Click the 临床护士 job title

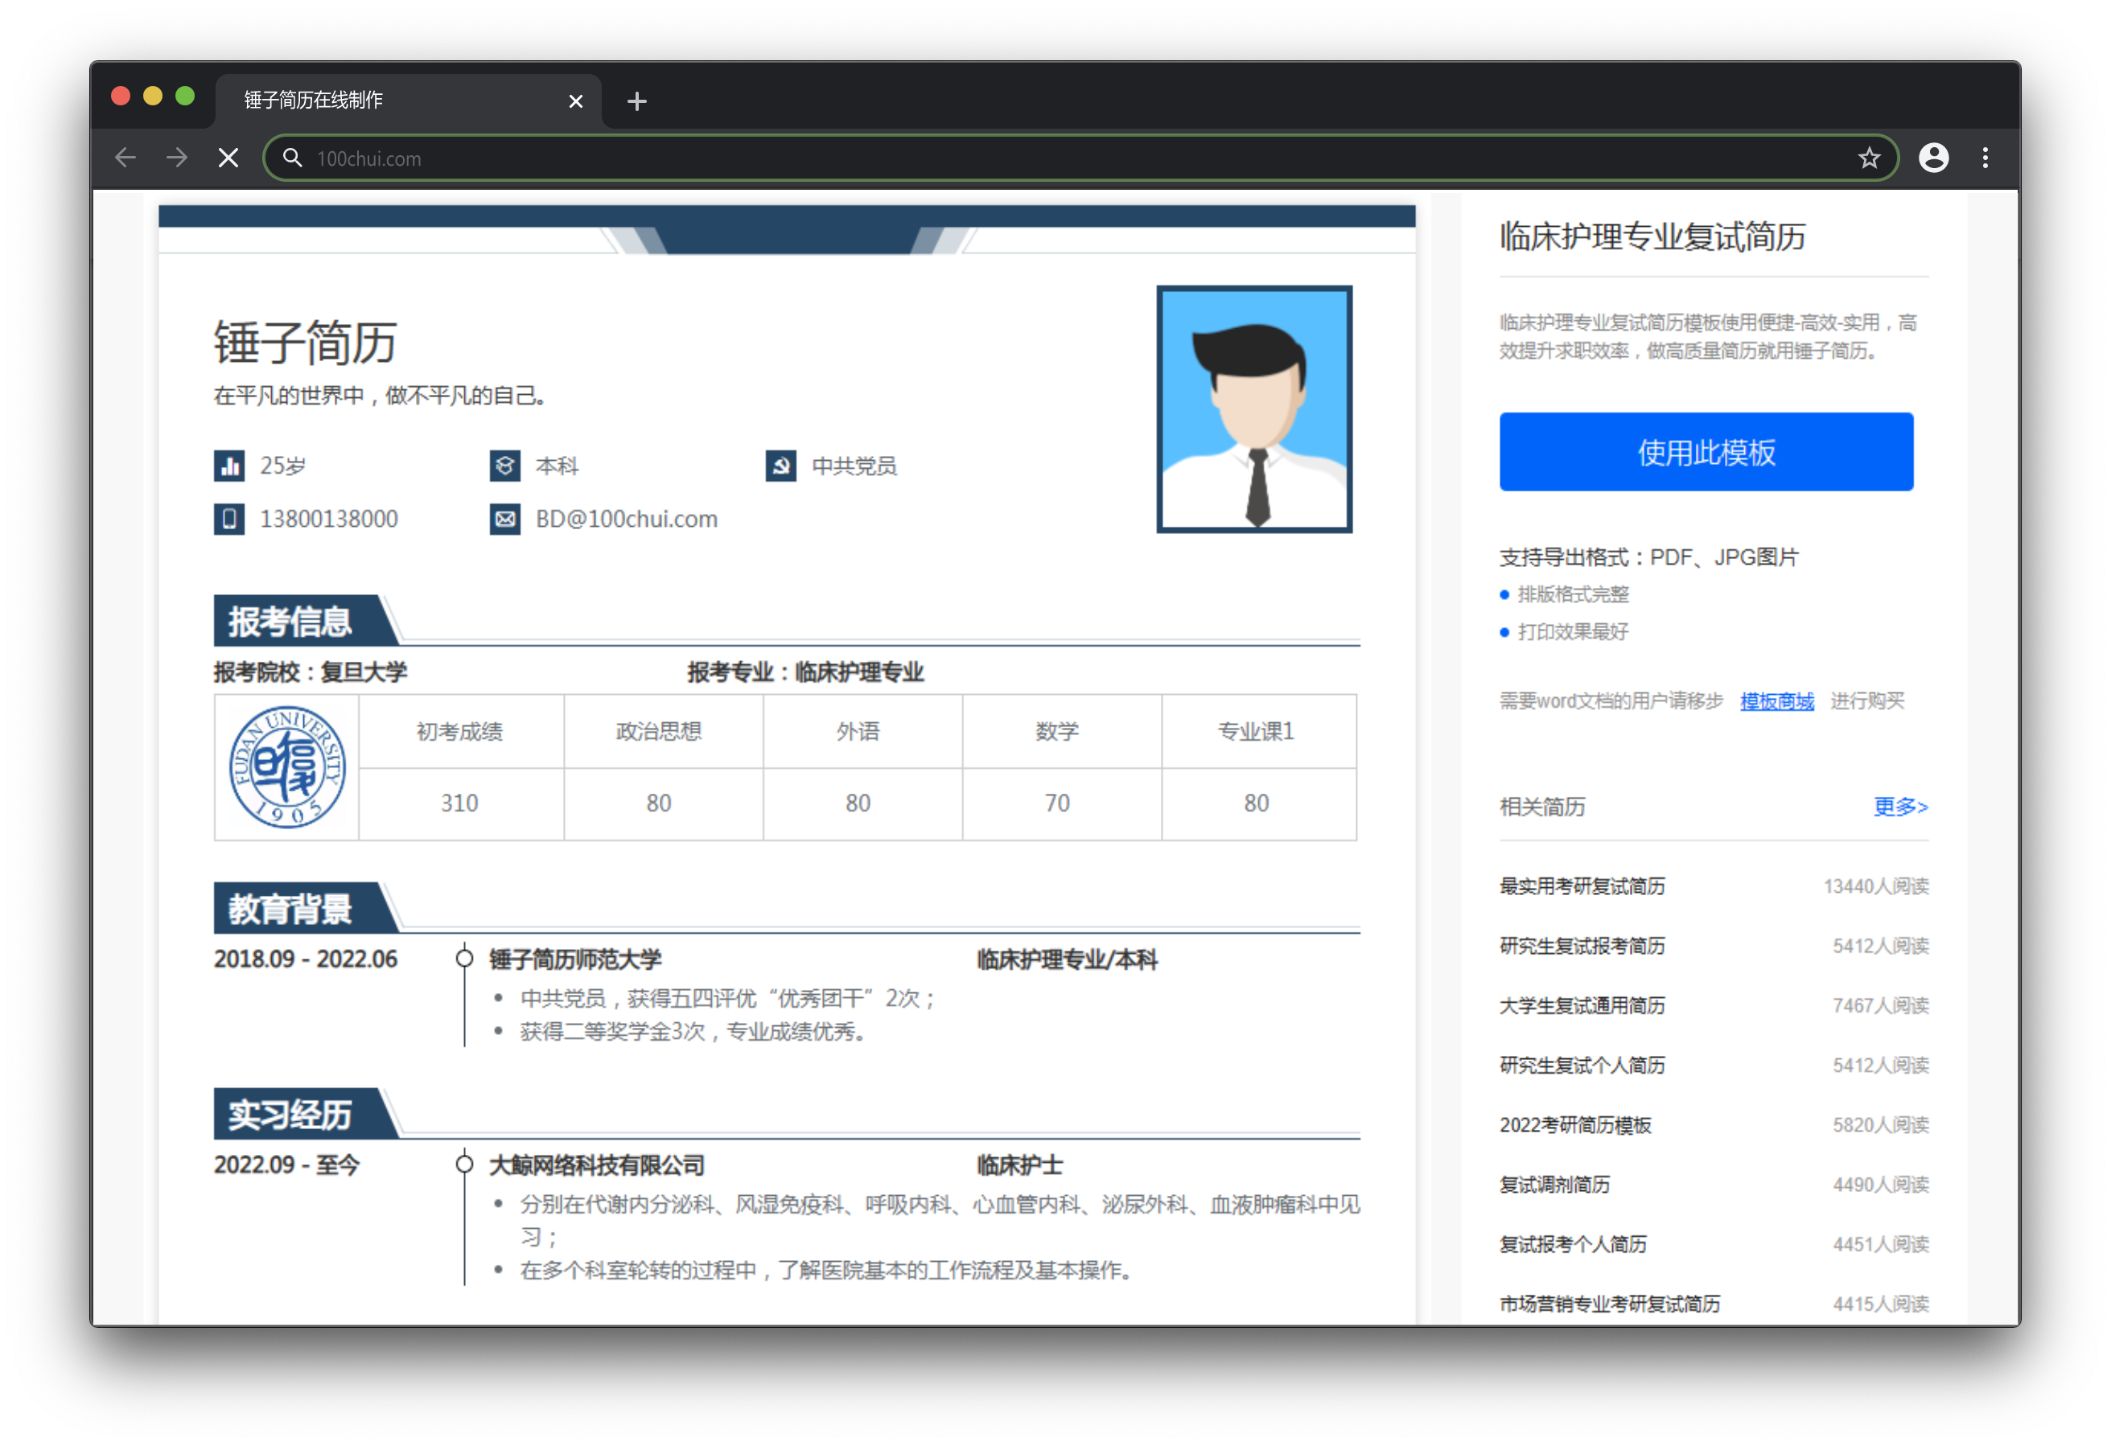[1019, 1165]
